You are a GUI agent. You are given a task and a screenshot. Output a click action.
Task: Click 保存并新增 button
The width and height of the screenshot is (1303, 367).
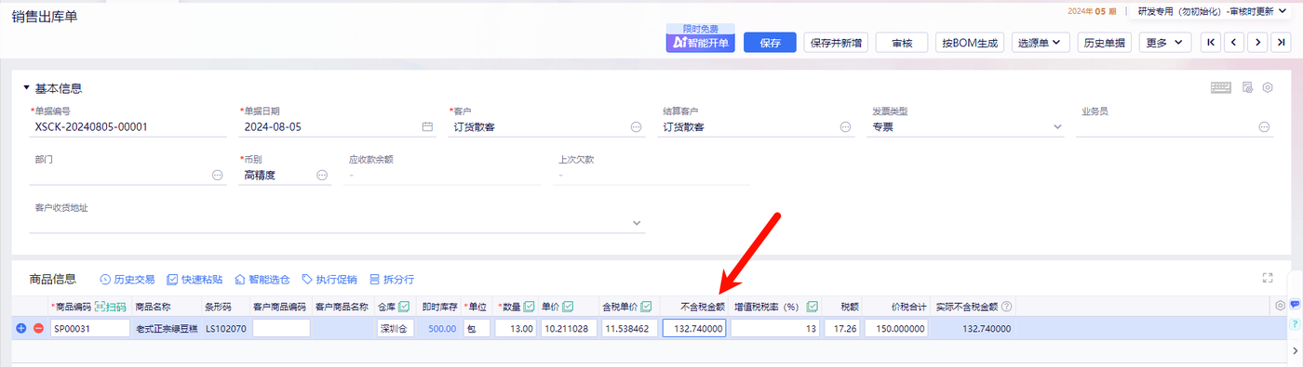(836, 43)
